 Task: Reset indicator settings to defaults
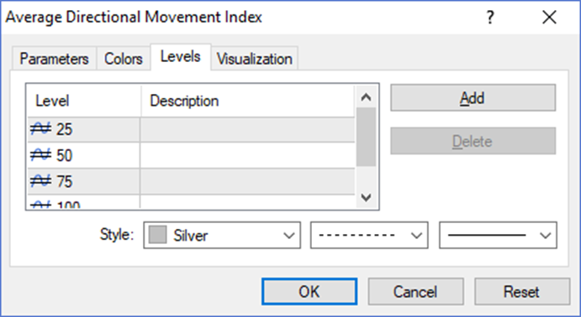(521, 292)
